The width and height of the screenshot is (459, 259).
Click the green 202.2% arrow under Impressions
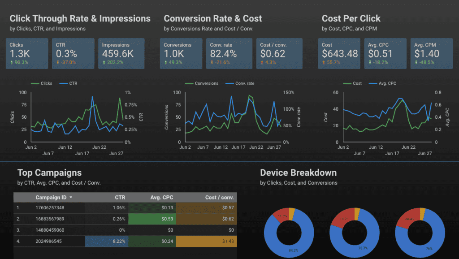(x=103, y=63)
